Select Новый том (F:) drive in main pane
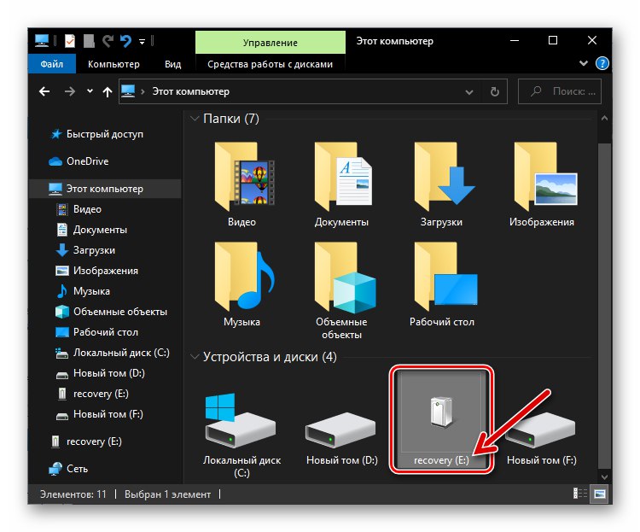Image resolution: width=640 pixels, height=532 pixels. click(541, 437)
